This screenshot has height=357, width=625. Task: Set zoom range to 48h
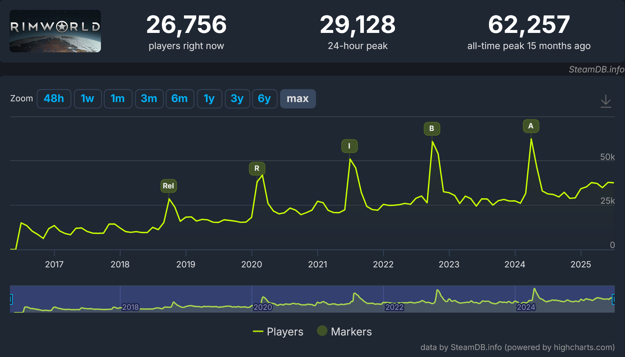(54, 99)
